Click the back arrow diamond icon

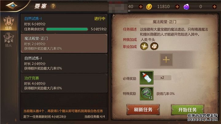[x=11, y=6]
